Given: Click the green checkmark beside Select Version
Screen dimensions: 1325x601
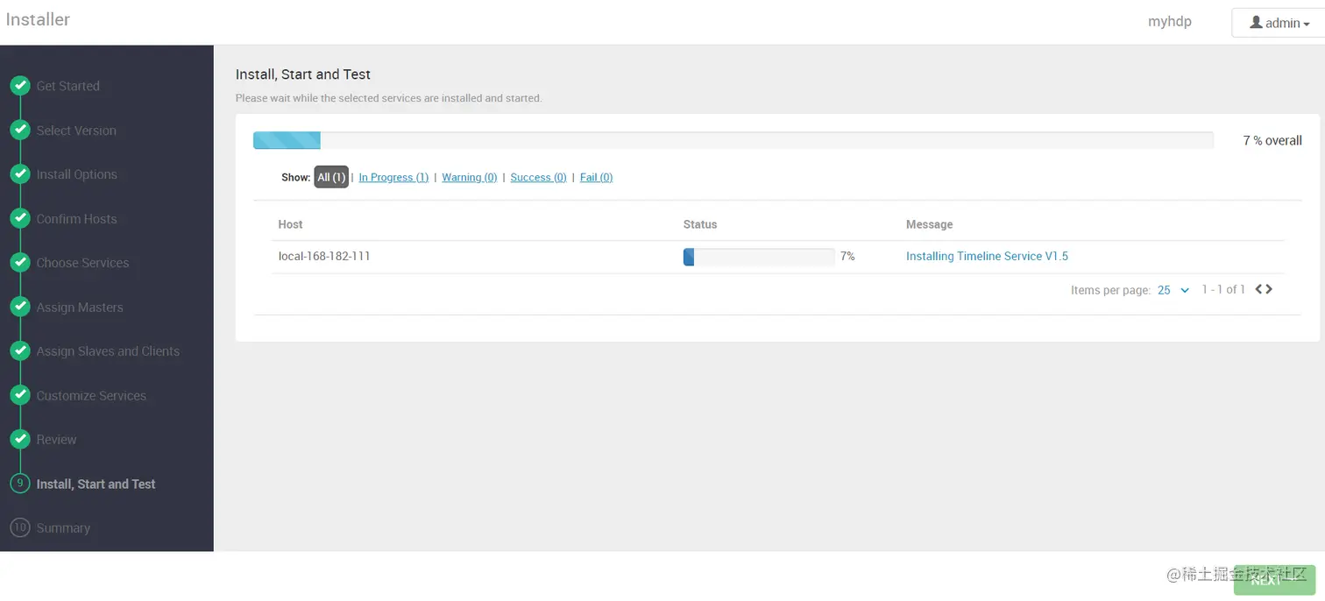Looking at the screenshot, I should pyautogui.click(x=19, y=130).
